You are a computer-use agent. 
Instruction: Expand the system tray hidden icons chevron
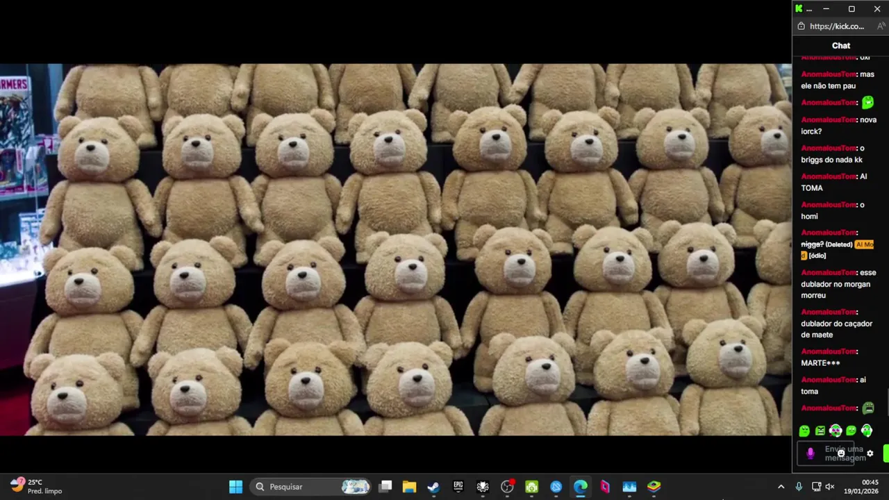[x=781, y=487]
